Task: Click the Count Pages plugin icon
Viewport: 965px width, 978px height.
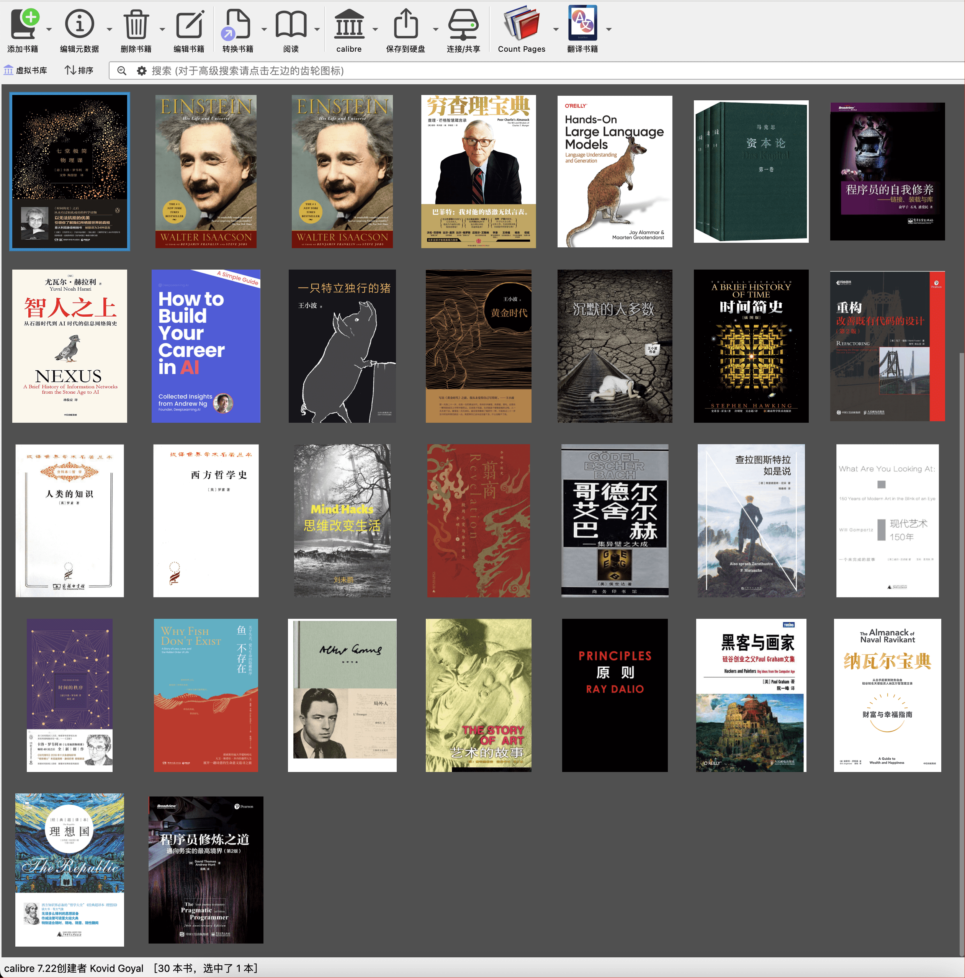Action: pos(521,24)
